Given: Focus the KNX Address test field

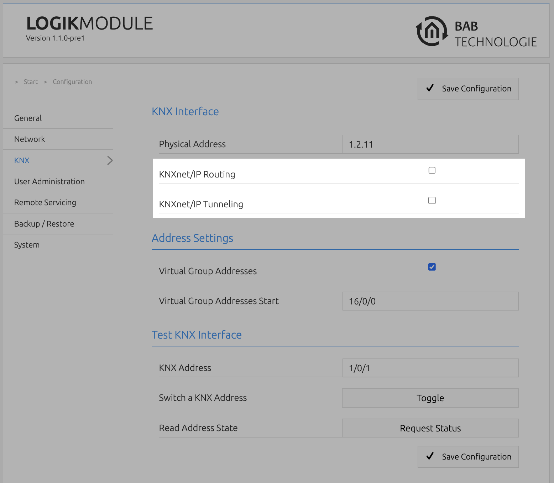Looking at the screenshot, I should pyautogui.click(x=430, y=368).
